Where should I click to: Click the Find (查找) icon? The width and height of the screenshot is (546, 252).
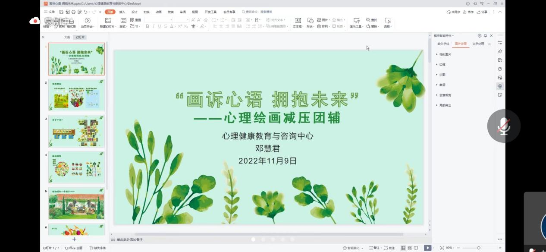[x=370, y=20]
